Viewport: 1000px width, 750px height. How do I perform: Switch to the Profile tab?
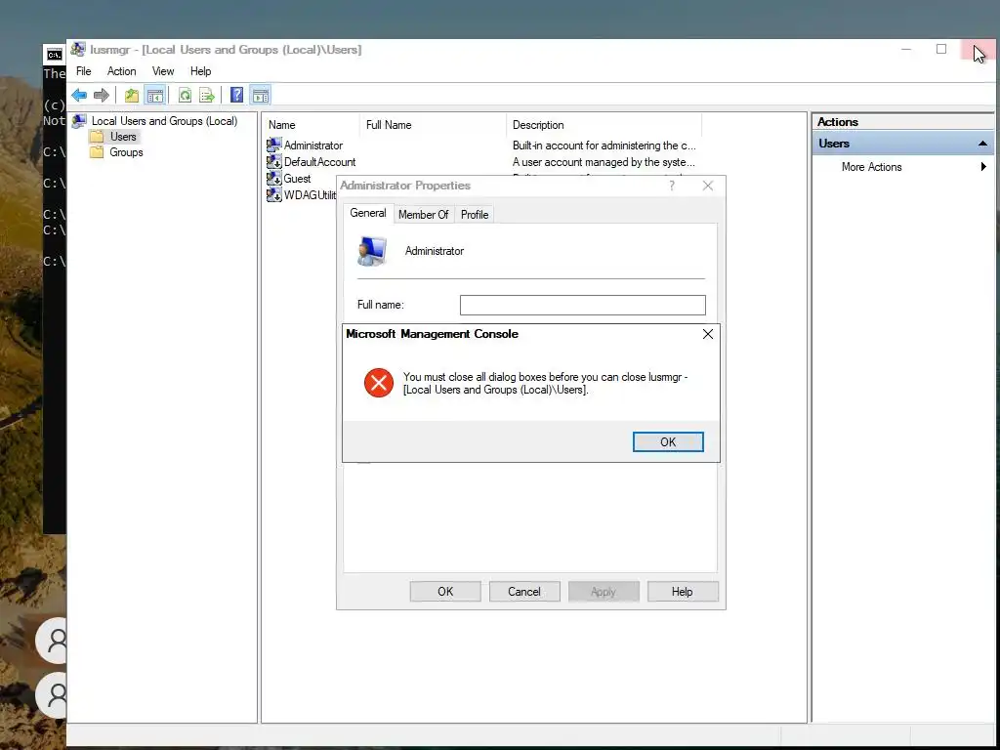tap(475, 215)
